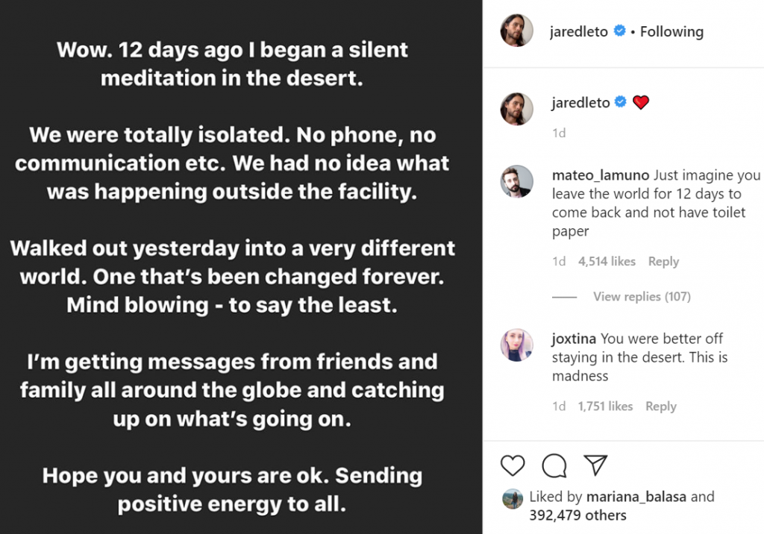Viewport: 764px width, 534px height.
Task: Reply to mateo_lamuno's comment
Action: point(663,261)
